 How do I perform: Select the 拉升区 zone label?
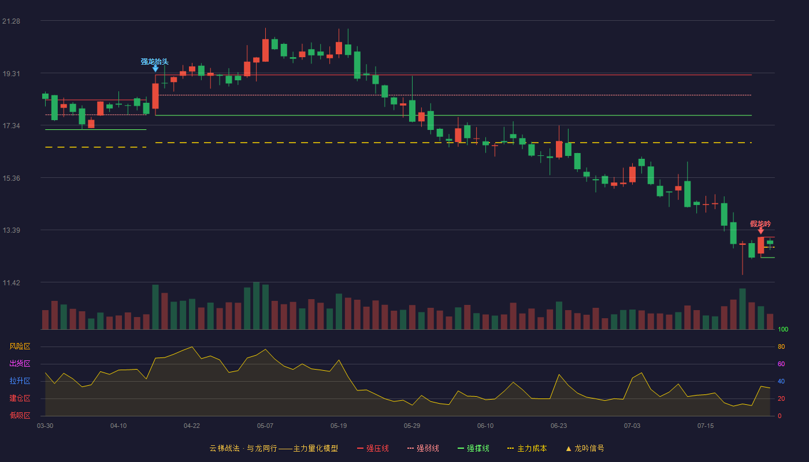(x=20, y=381)
